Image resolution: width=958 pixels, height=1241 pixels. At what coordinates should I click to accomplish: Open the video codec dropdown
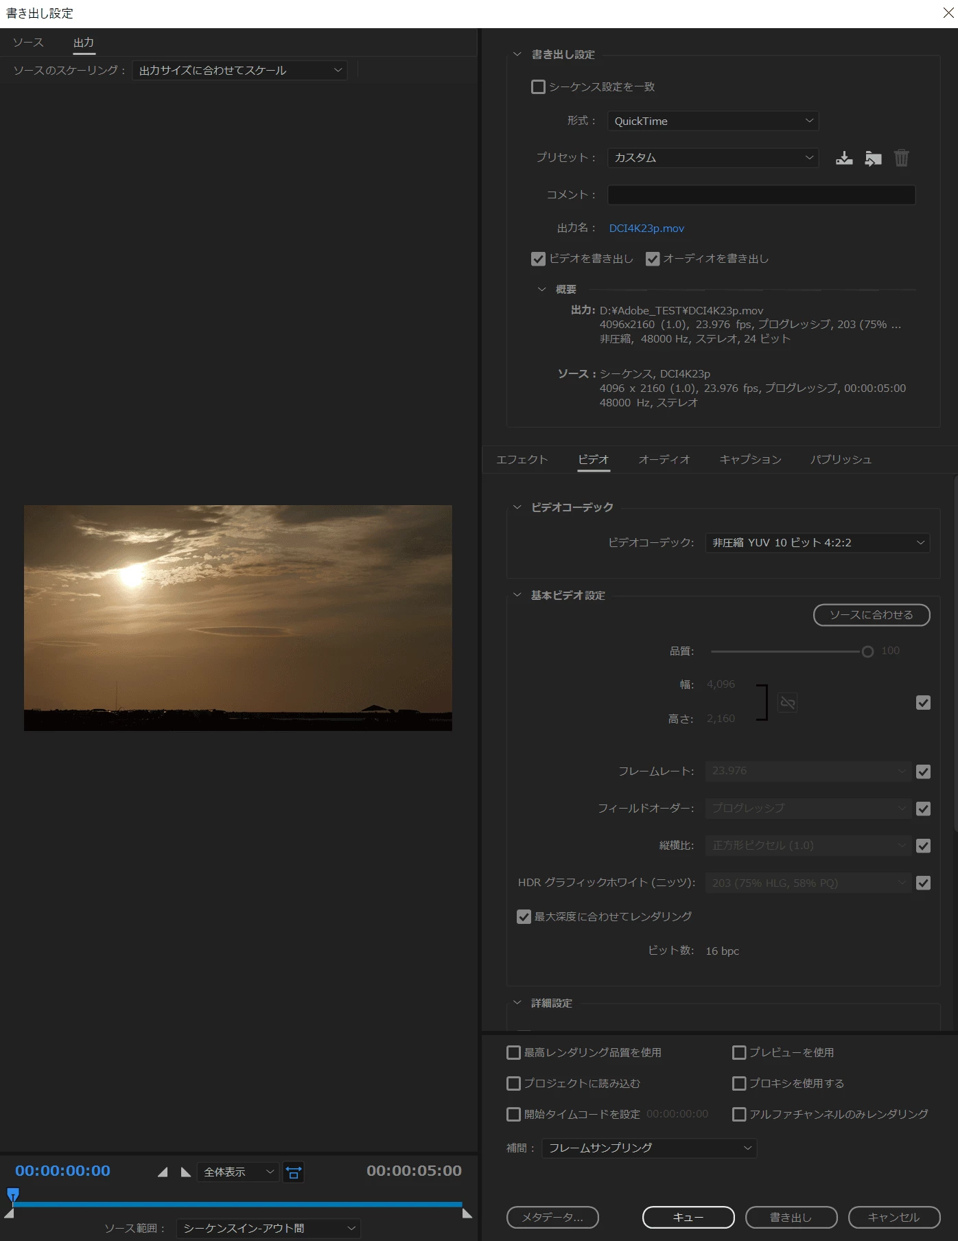coord(817,543)
